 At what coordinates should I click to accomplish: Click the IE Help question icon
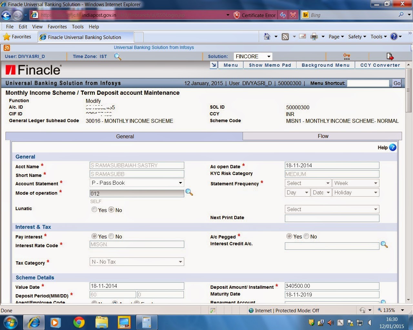coord(394,36)
